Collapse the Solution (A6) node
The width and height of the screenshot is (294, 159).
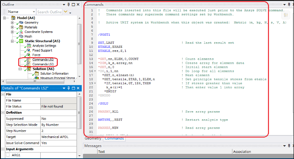(x=20, y=69)
